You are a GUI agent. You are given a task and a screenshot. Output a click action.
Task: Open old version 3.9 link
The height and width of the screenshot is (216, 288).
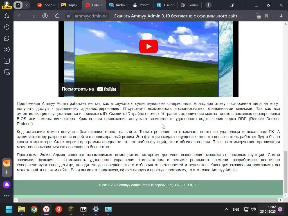pos(196,185)
